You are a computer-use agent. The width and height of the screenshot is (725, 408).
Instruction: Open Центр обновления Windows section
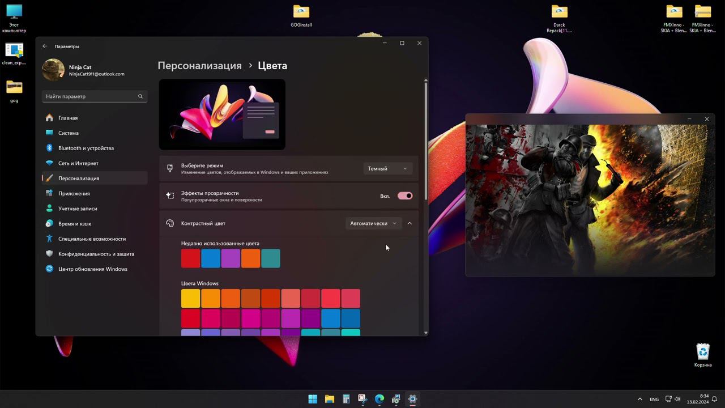95,269
